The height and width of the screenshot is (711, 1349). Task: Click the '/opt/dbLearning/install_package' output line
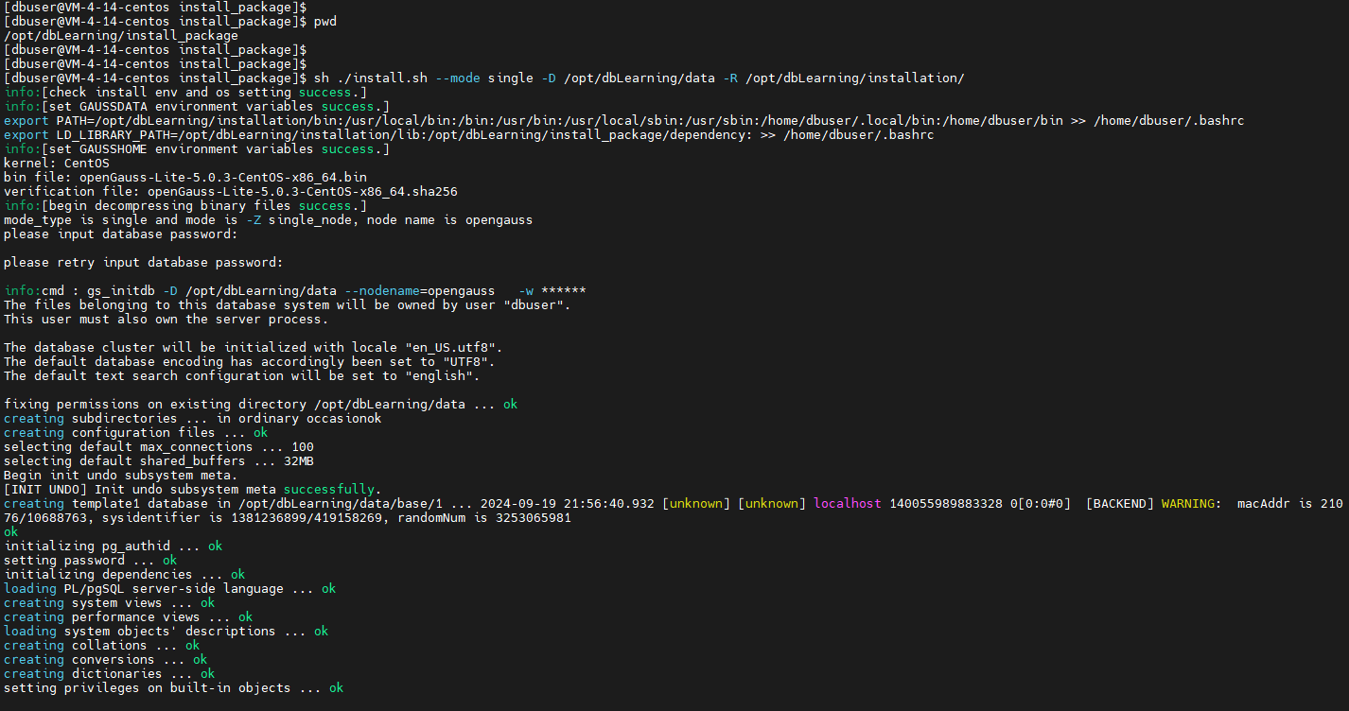click(x=121, y=35)
